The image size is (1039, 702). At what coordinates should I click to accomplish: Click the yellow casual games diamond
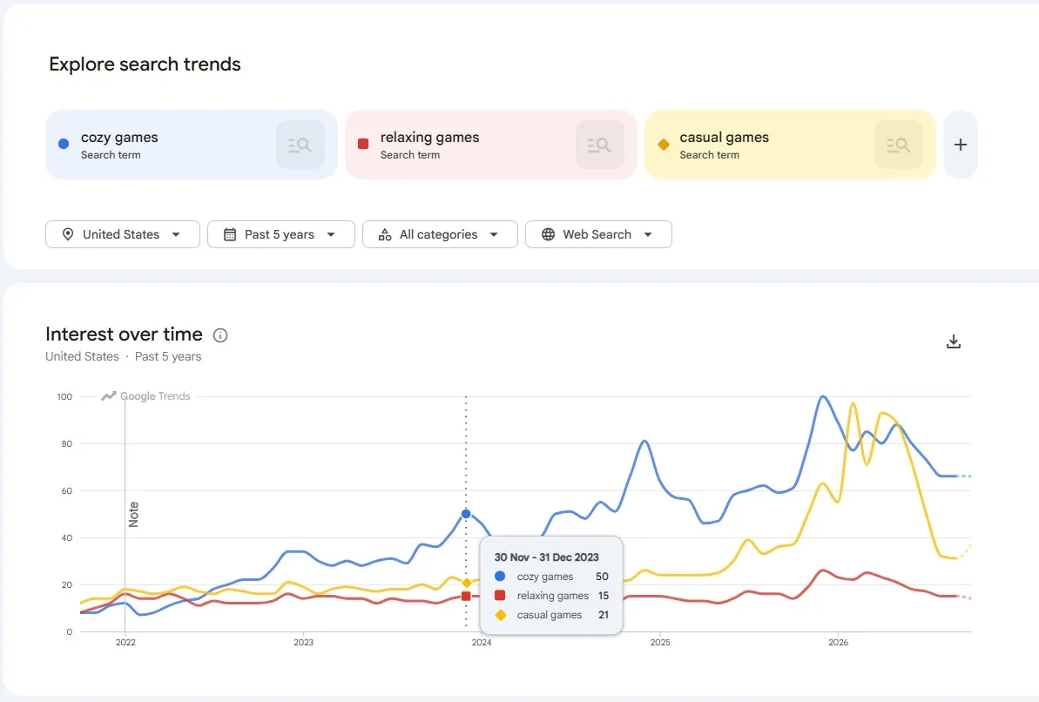coord(664,145)
